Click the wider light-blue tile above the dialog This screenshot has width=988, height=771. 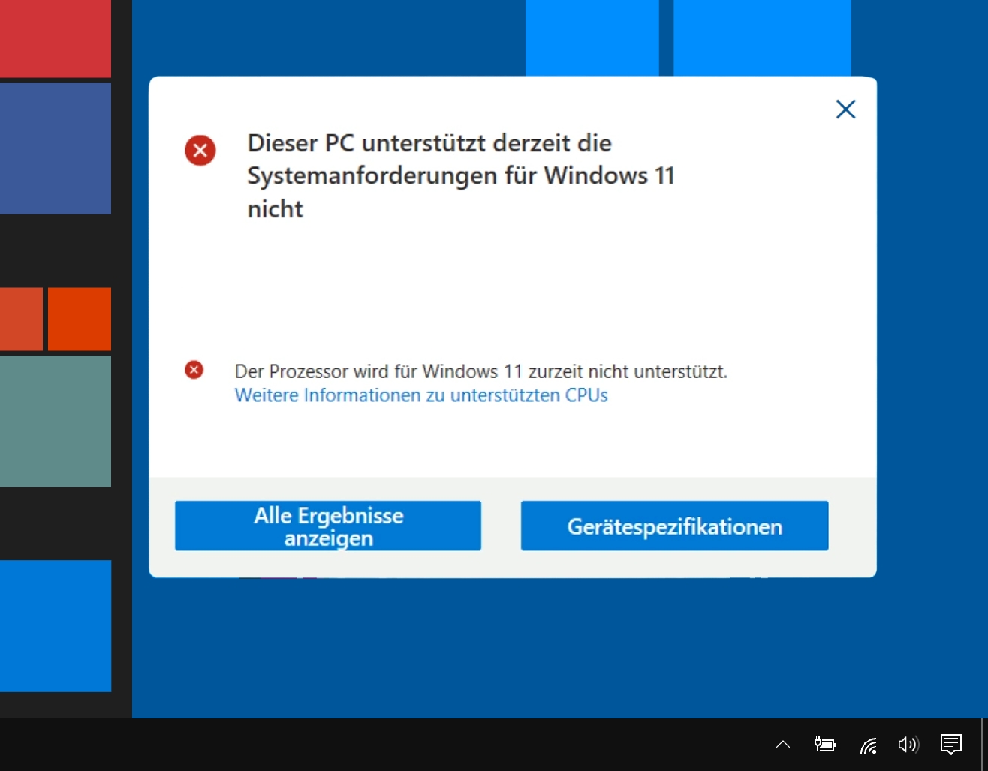pyautogui.click(x=762, y=37)
